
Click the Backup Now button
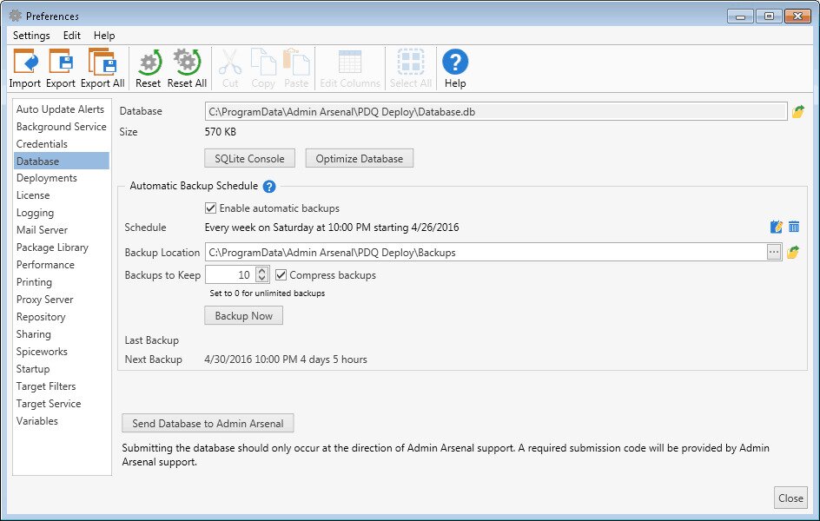pos(244,315)
